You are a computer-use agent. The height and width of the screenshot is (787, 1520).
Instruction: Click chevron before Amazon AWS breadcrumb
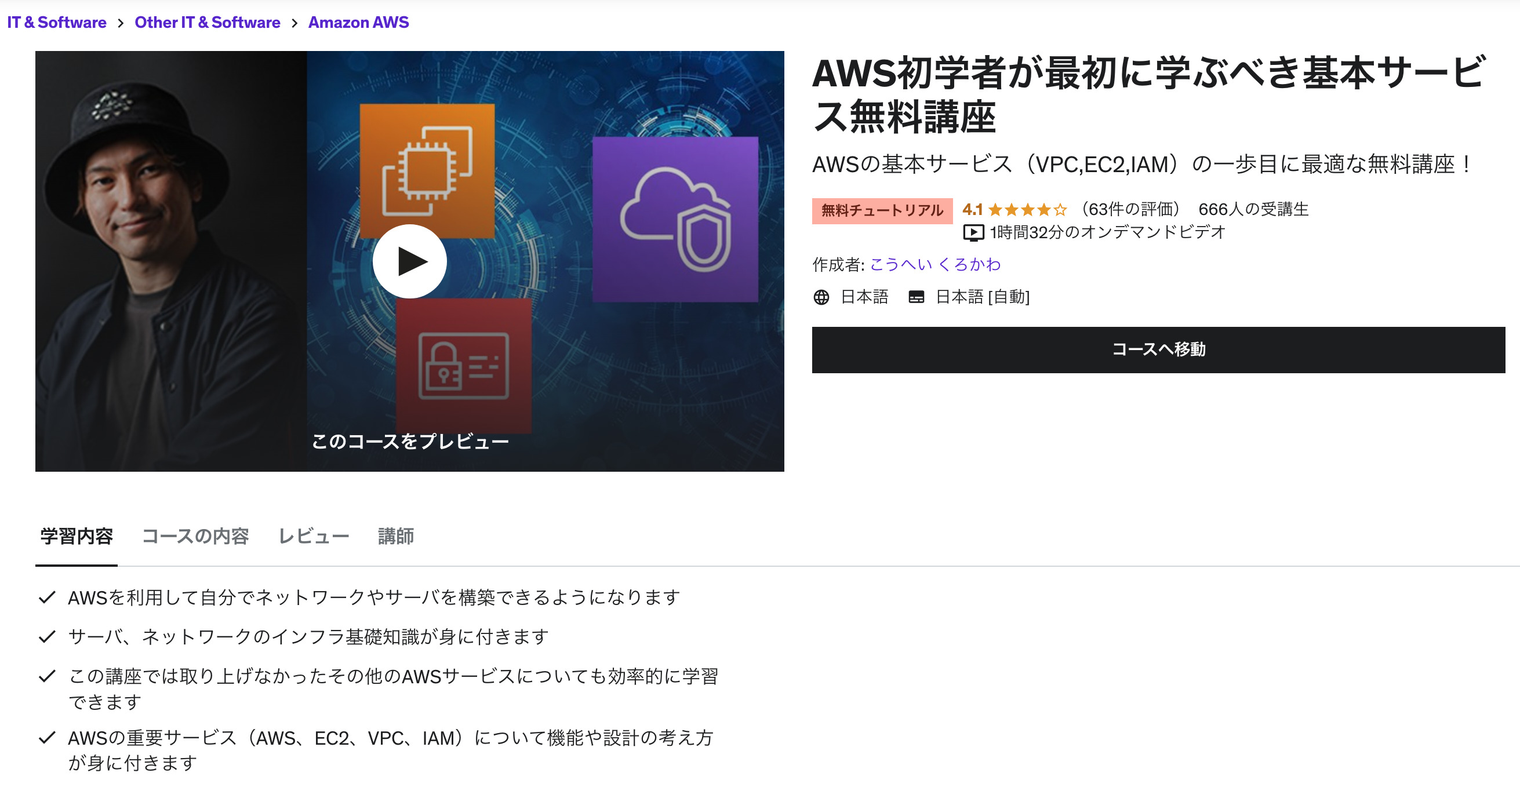click(294, 23)
